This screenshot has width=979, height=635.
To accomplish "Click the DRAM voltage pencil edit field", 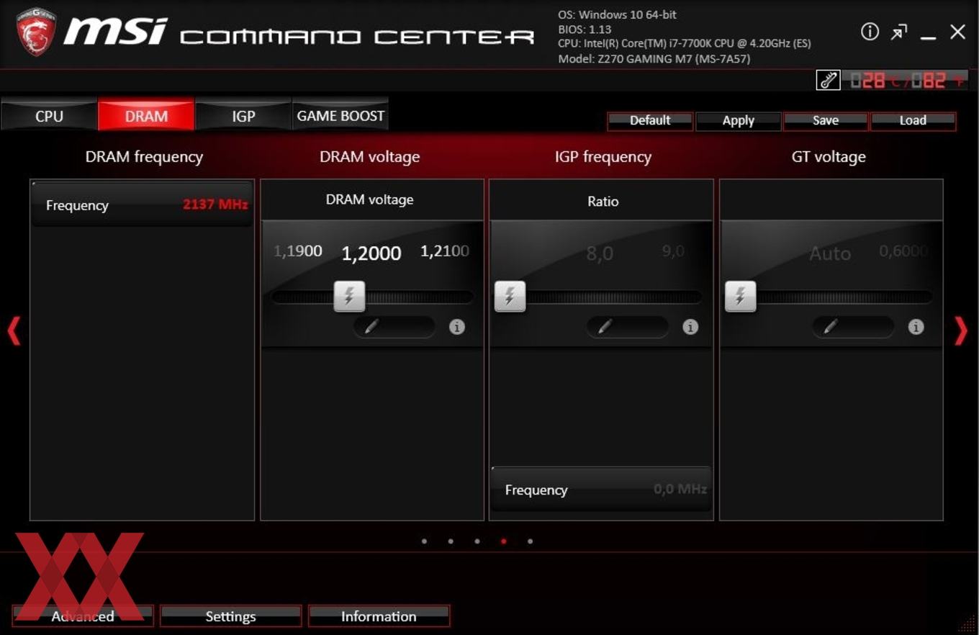I will (394, 327).
